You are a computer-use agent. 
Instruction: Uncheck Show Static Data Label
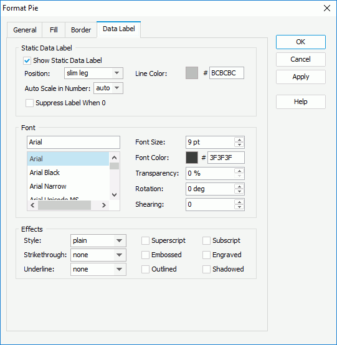tap(27, 60)
